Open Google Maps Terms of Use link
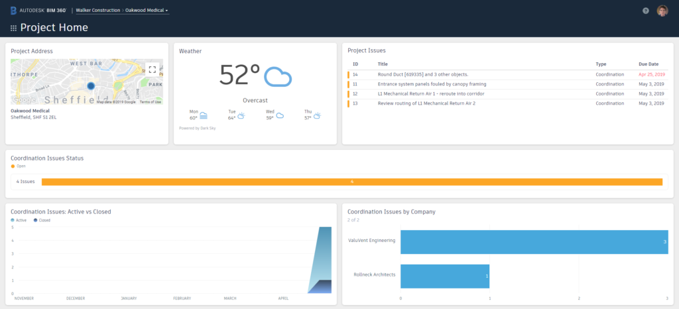Viewport: 679px width, 309px height. point(151,102)
